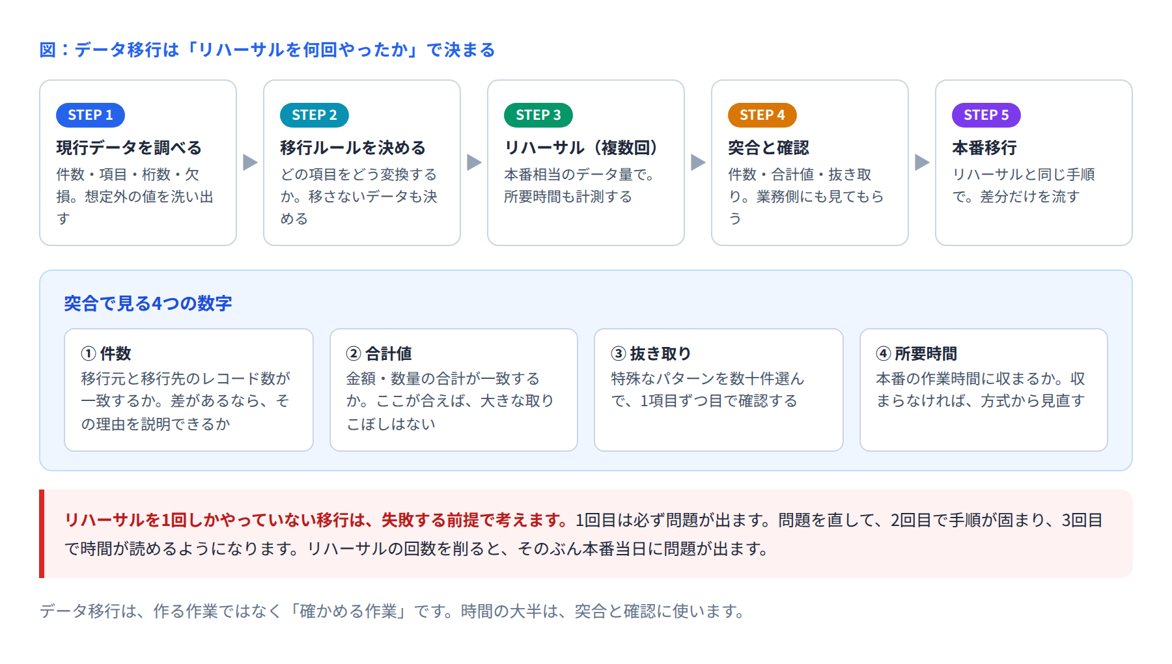Click the green STEP 3 badge
The height and width of the screenshot is (664, 1172).
[538, 115]
